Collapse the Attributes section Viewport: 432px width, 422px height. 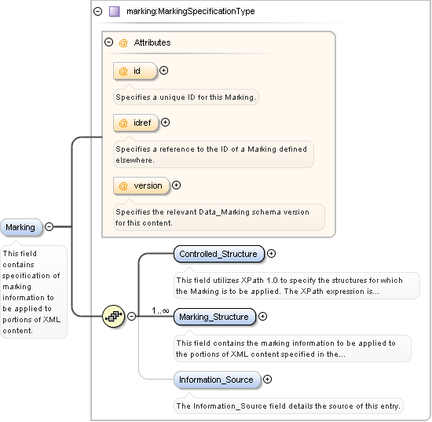click(x=109, y=42)
